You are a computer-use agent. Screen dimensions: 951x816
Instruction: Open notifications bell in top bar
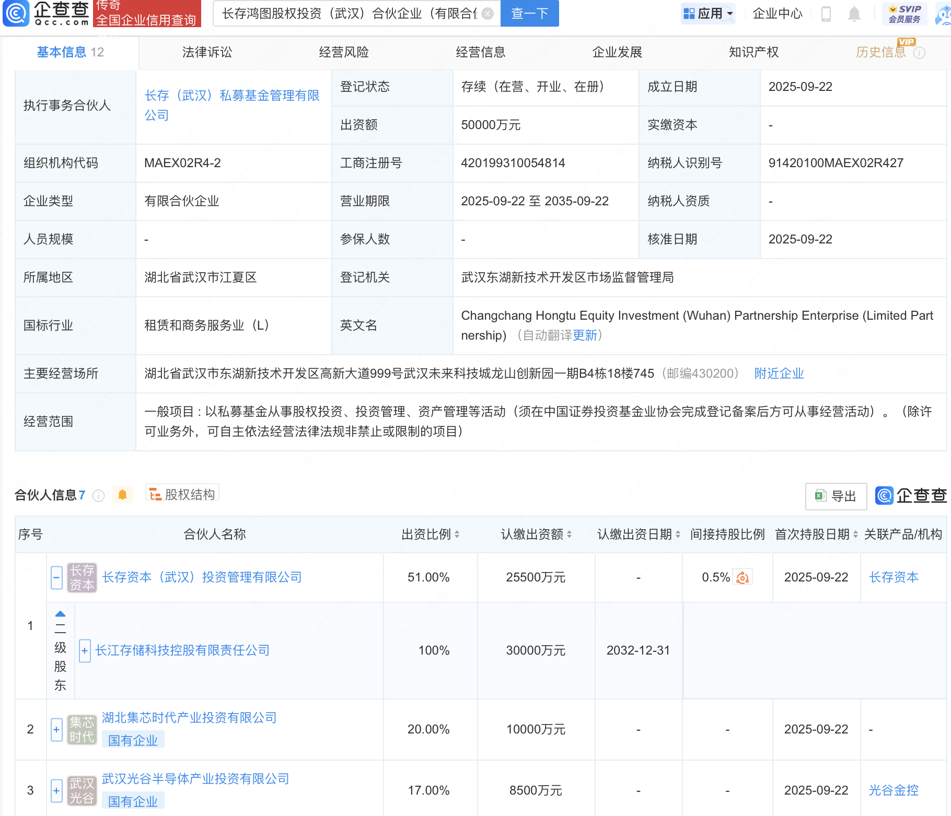pos(854,14)
